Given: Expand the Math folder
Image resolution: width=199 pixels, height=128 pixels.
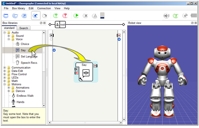Looking at the screenshot, I should click(x=5, y=81).
